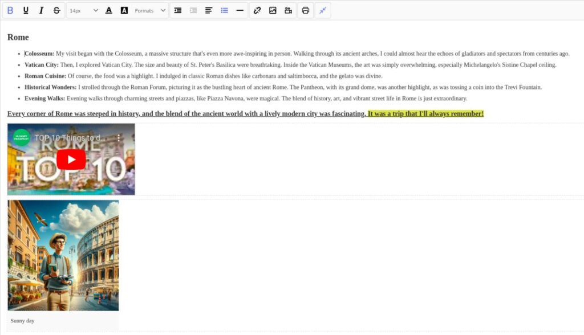Screen dimensions: 584x335
Task: Open the insert image tool
Action: 273,10
